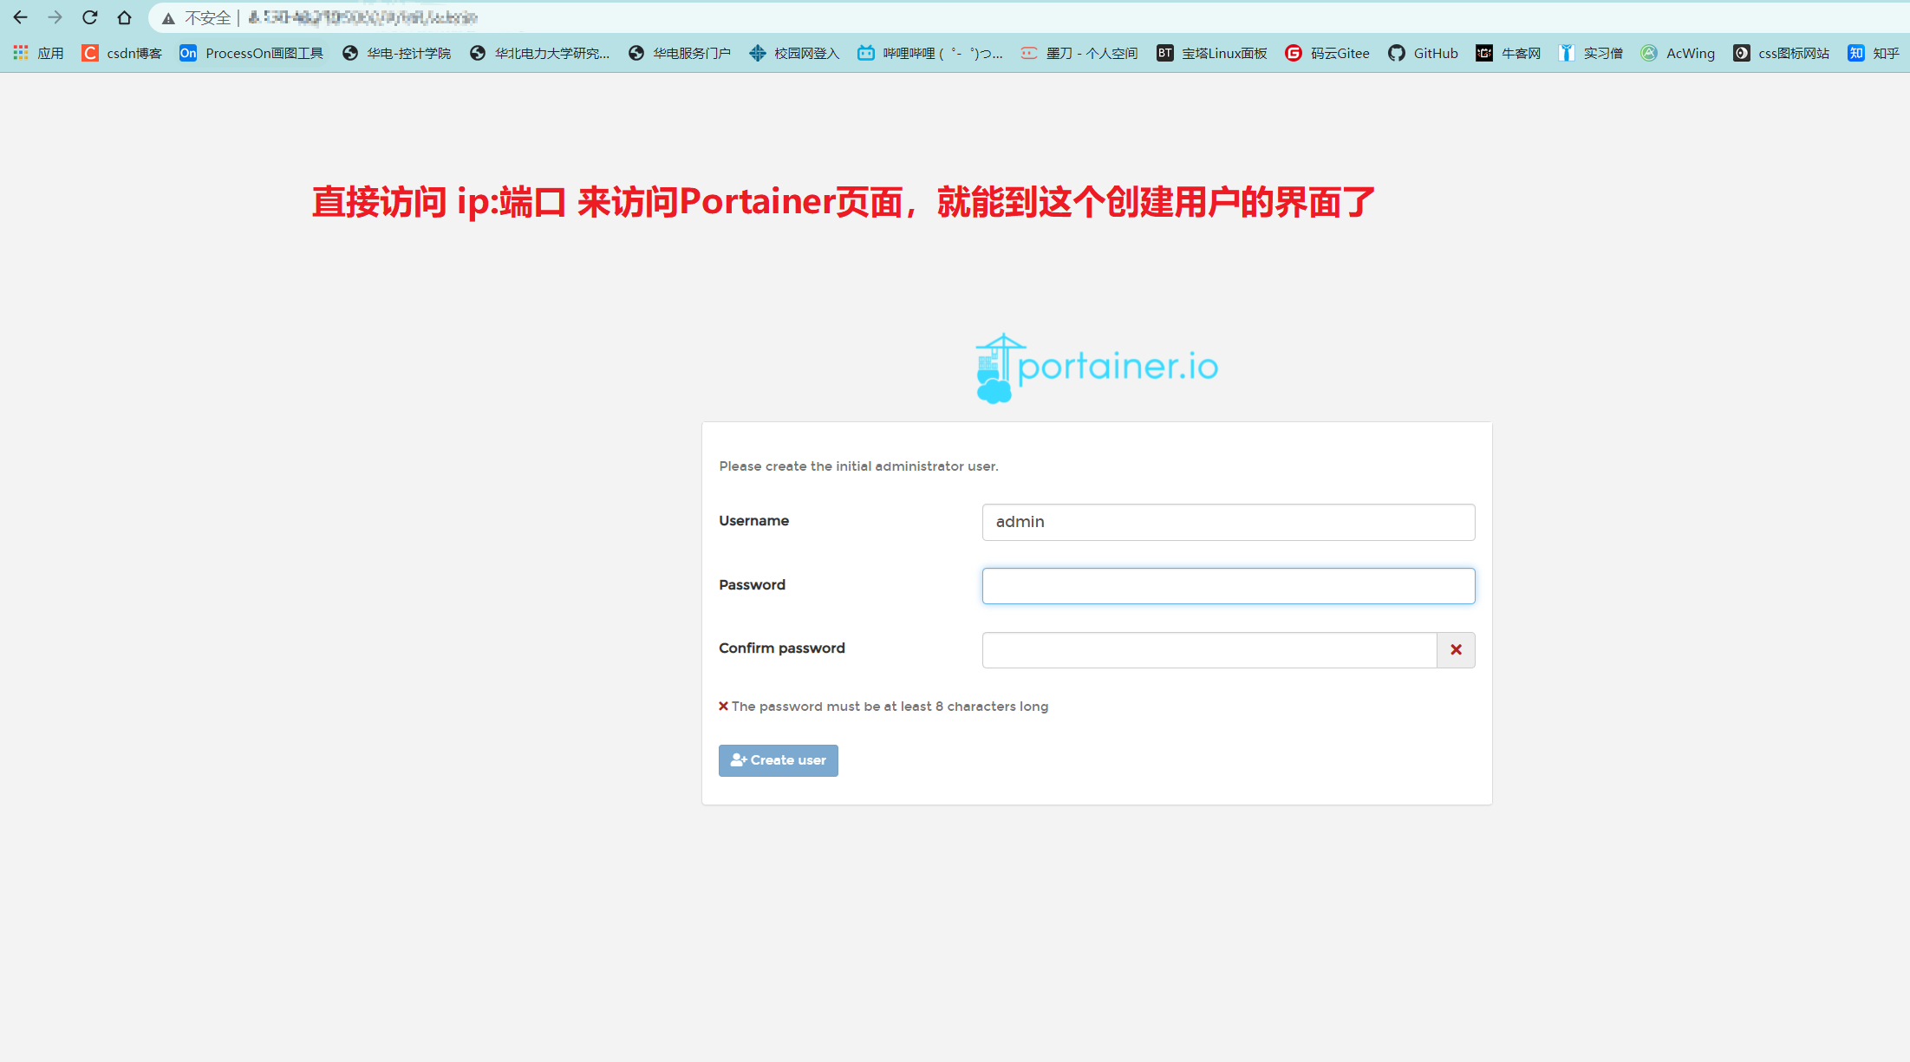Open the GitHub bookmark
This screenshot has height=1062, width=1910.
(1423, 53)
